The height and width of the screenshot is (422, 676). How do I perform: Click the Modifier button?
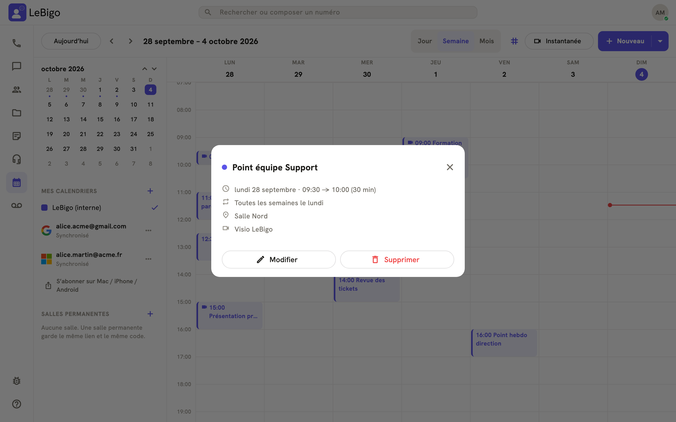(279, 260)
